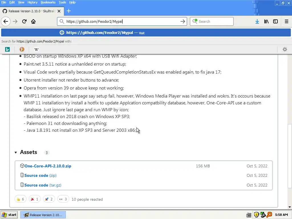Reload the current page
Screen dimensions: 292x219
[x=25, y=21]
